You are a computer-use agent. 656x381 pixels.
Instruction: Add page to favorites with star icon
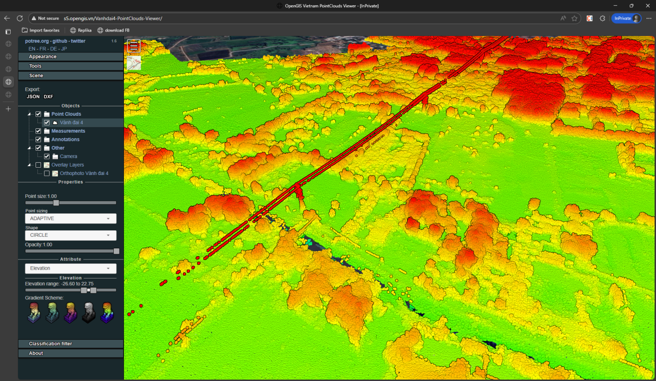pos(574,18)
